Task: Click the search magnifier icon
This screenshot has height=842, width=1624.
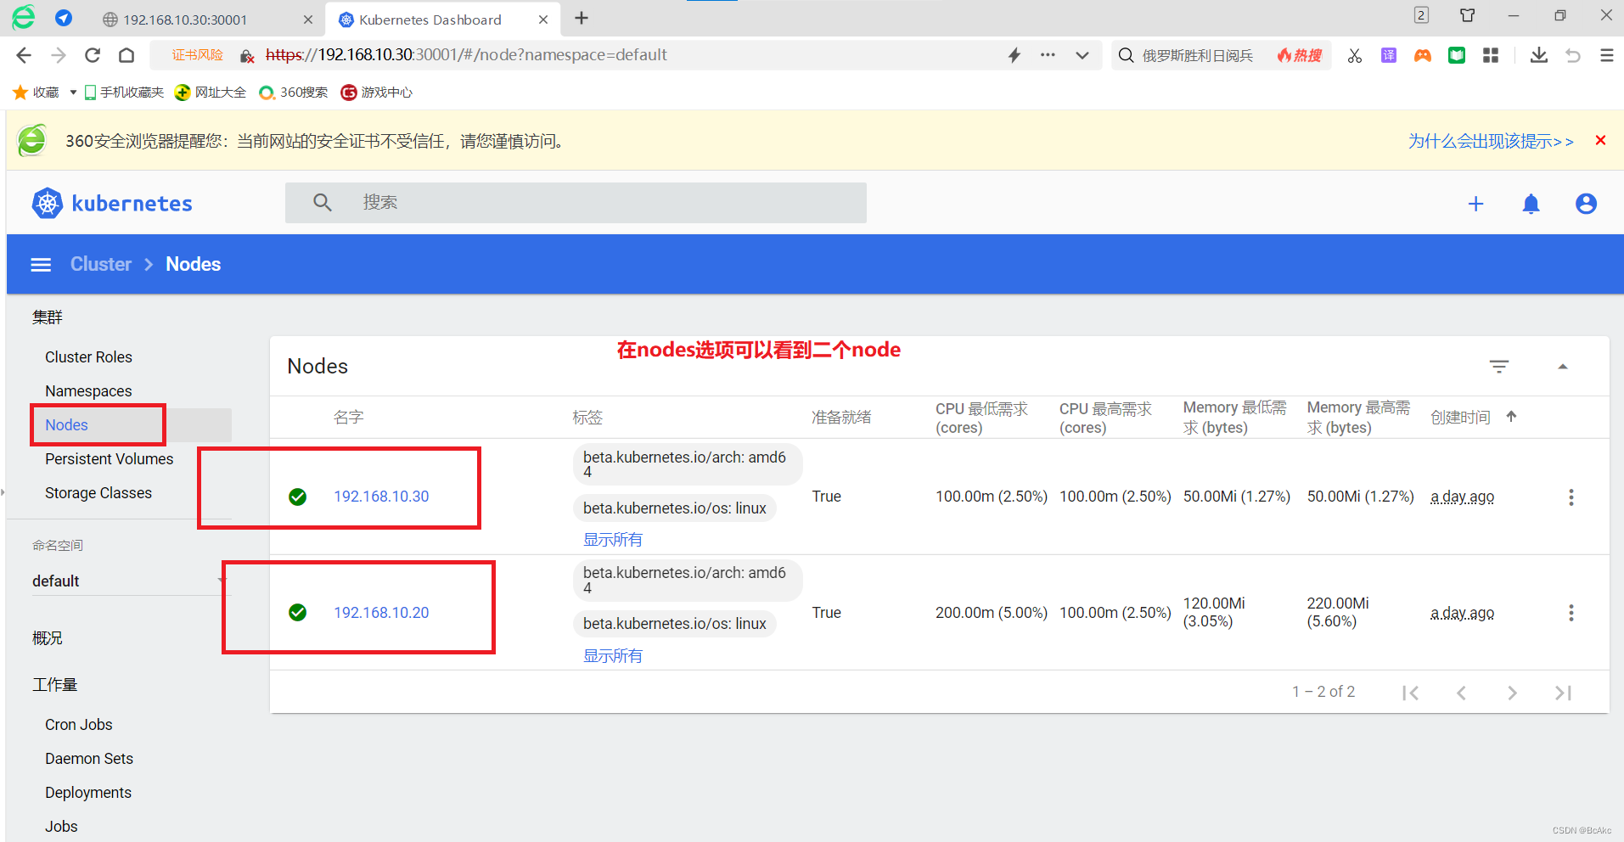Action: point(322,203)
